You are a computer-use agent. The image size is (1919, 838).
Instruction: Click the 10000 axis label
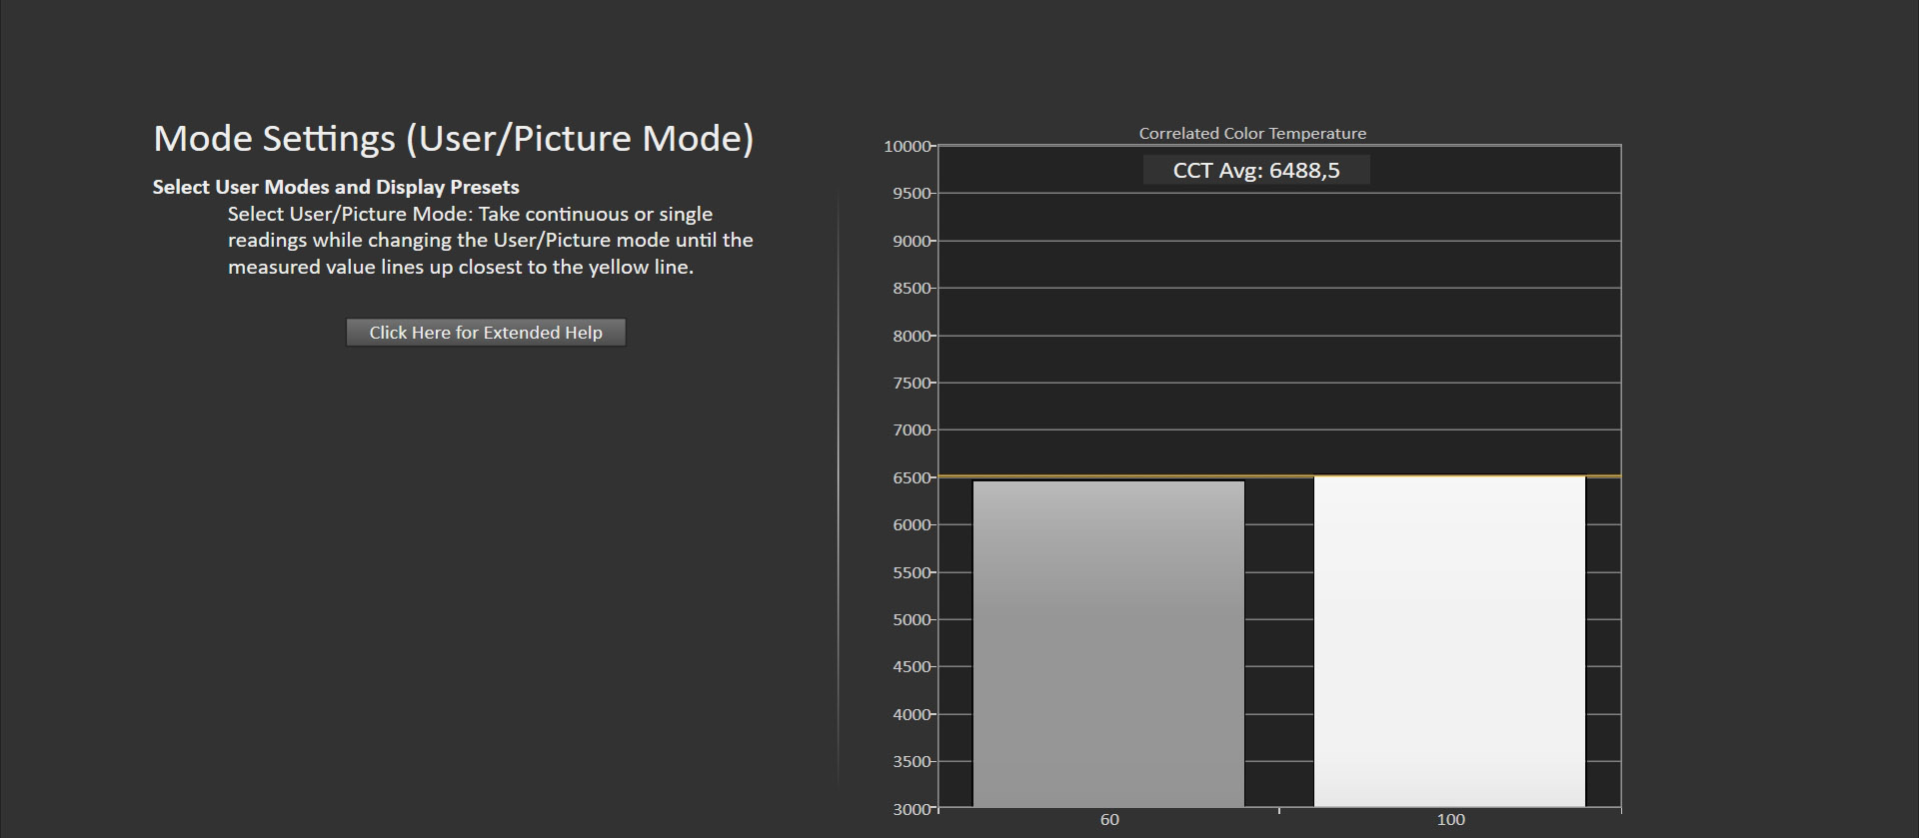(907, 146)
